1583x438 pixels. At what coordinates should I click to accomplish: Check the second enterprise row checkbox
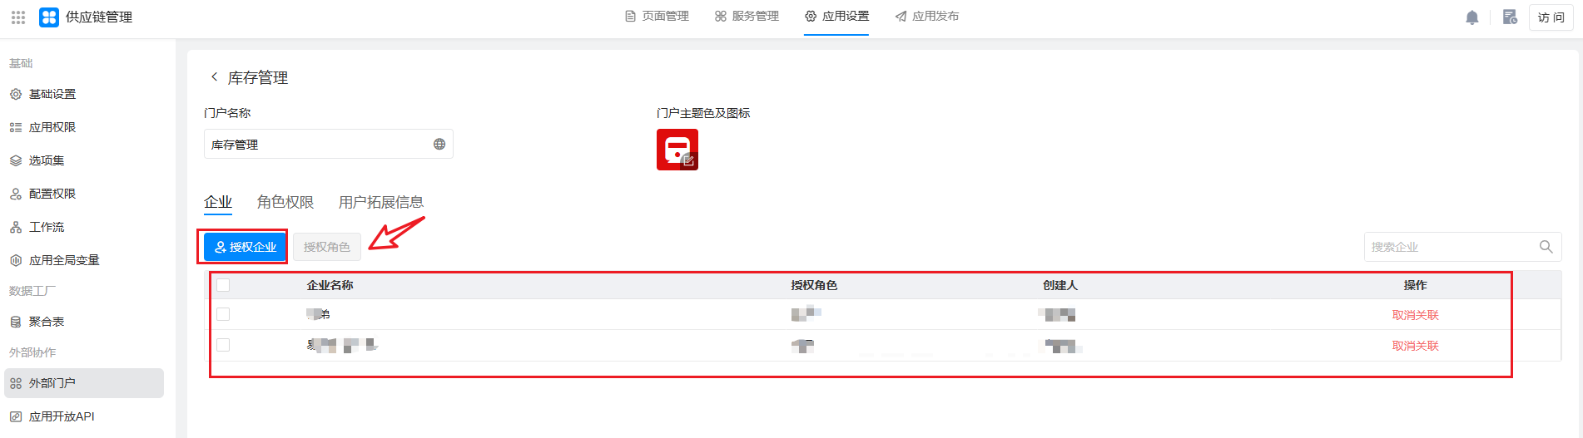pos(223,345)
